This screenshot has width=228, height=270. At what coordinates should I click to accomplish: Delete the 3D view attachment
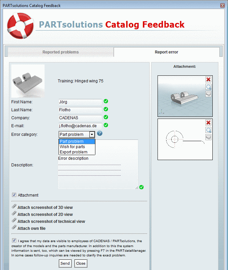click(208, 79)
